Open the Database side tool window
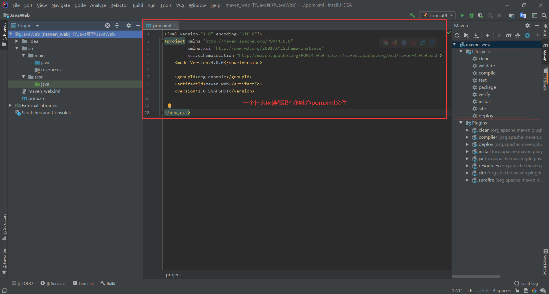Image resolution: width=549 pixels, height=294 pixels. coord(545,79)
